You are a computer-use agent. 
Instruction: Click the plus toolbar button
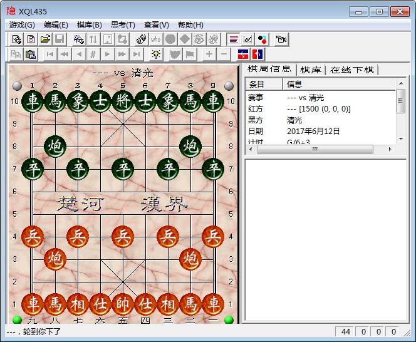[x=209, y=54]
